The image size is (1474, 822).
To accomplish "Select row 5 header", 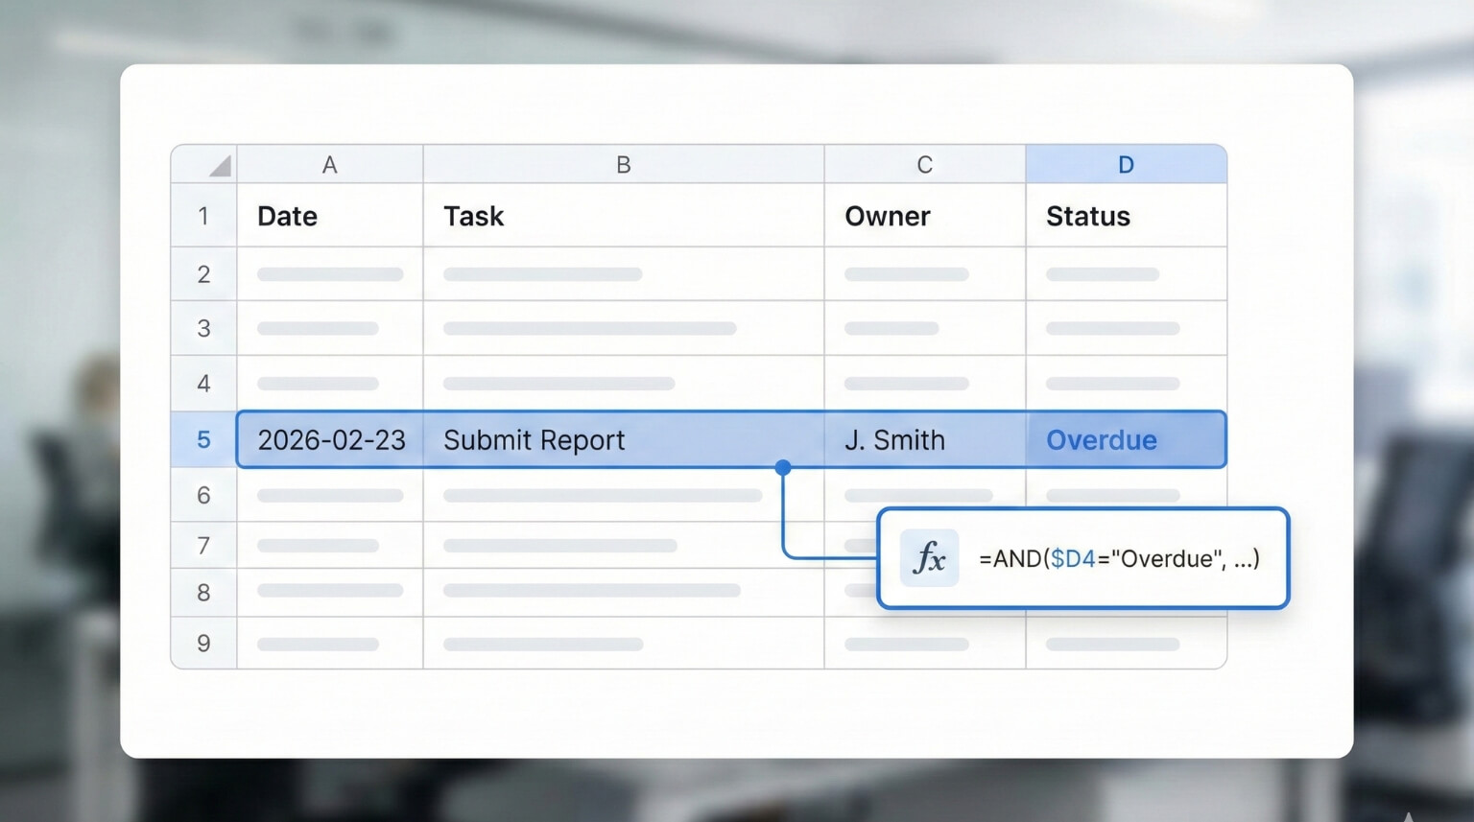I will pyautogui.click(x=203, y=440).
